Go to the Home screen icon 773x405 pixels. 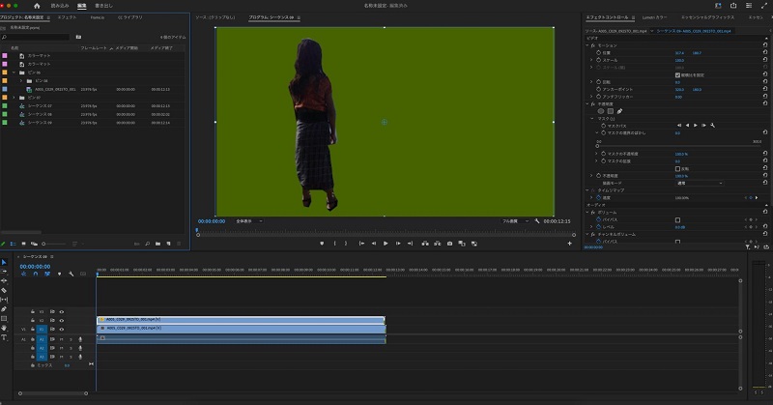[37, 6]
